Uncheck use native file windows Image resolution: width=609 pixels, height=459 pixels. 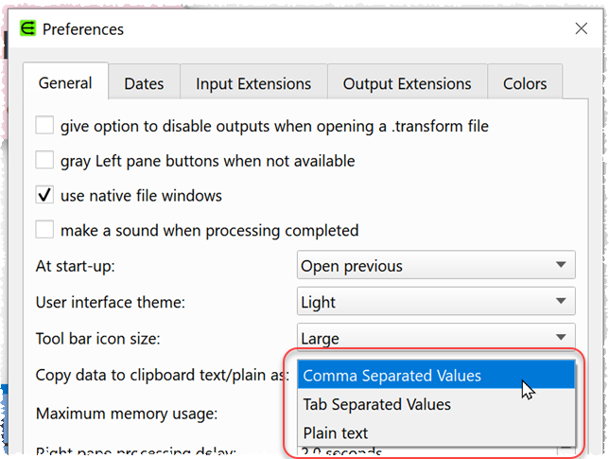click(x=44, y=195)
